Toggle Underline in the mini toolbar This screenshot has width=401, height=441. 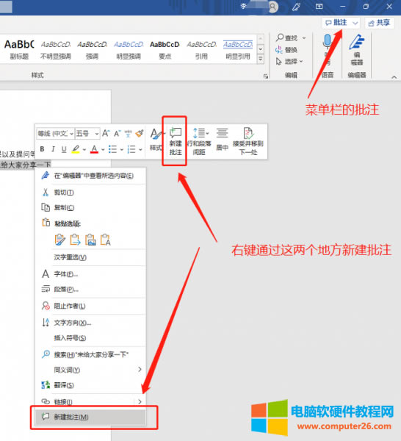click(64, 149)
